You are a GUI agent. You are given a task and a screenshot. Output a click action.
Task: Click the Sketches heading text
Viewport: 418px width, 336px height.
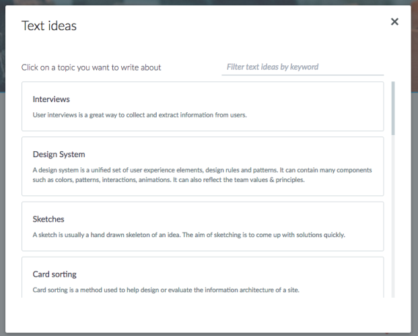(48, 219)
